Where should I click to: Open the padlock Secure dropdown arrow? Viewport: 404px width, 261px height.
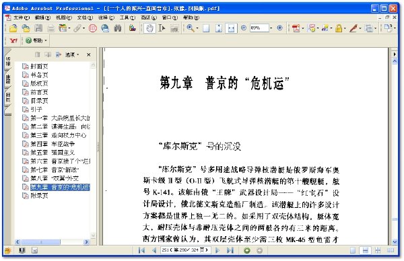[x=345, y=28]
